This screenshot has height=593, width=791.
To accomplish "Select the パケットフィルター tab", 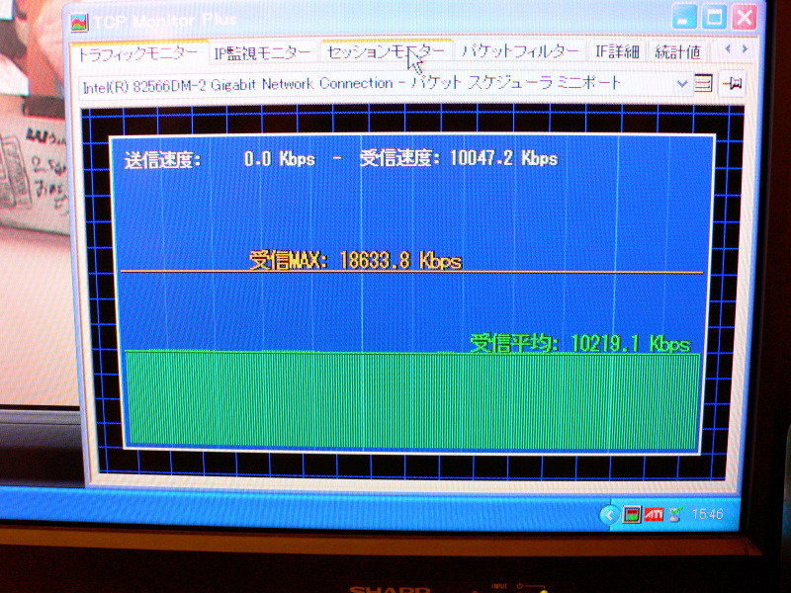I will click(x=520, y=51).
